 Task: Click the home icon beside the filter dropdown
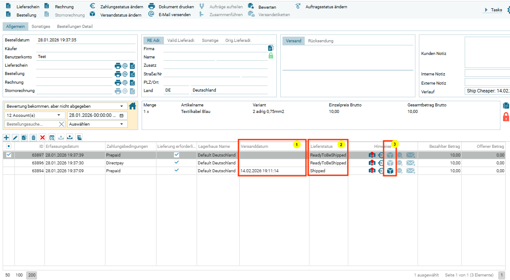pos(133,106)
